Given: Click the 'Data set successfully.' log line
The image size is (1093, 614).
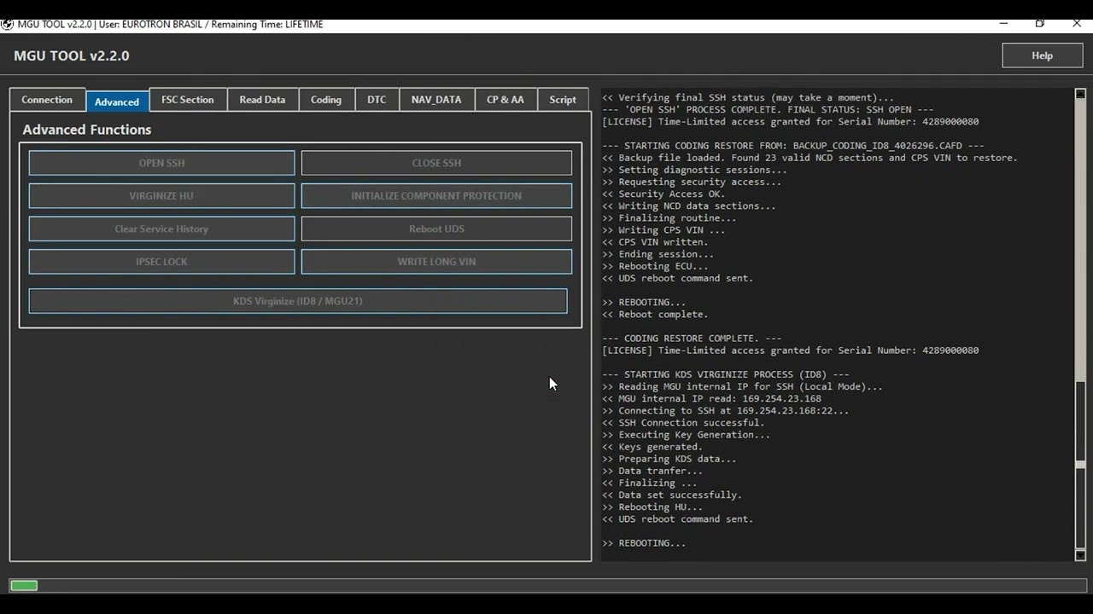Looking at the screenshot, I should pyautogui.click(x=672, y=495).
